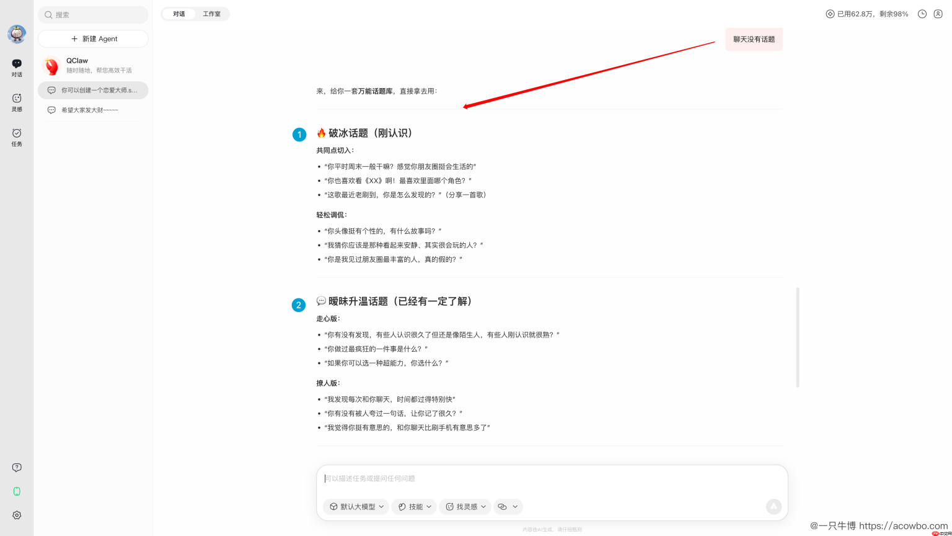Click the line 你头像挺有个性的，有什么故事吗？

[383, 231]
